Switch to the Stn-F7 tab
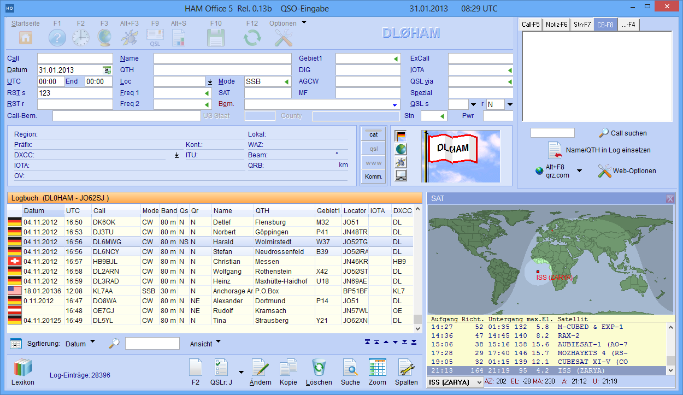 [582, 25]
